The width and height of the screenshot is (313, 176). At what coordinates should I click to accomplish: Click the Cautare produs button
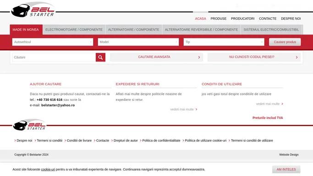[x=285, y=42]
